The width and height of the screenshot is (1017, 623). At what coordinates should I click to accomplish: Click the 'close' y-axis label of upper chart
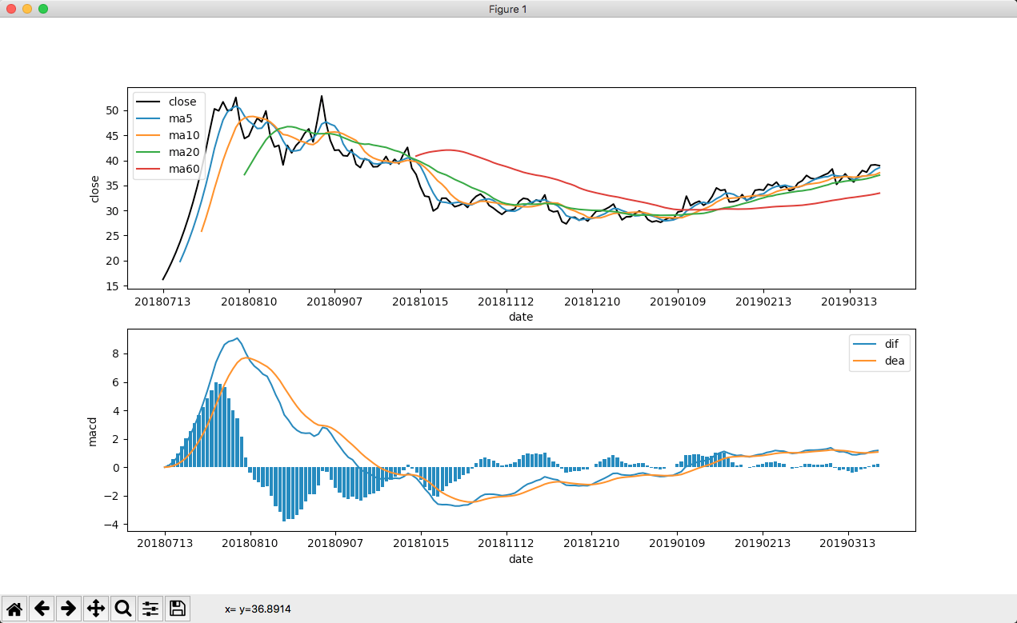point(94,189)
